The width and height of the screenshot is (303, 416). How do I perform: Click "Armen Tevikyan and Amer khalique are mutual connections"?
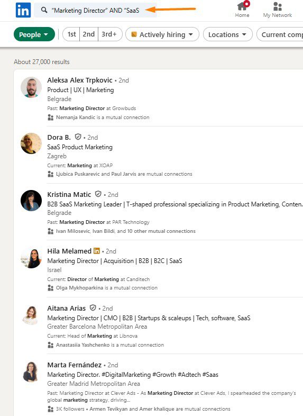pos(160,409)
